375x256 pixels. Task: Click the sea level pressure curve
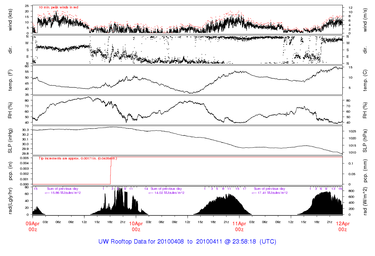click(187, 136)
